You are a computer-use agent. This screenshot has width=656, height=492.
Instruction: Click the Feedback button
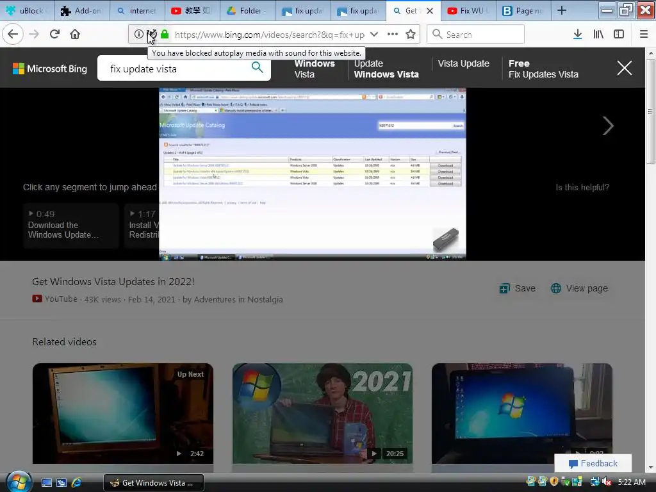(593, 463)
